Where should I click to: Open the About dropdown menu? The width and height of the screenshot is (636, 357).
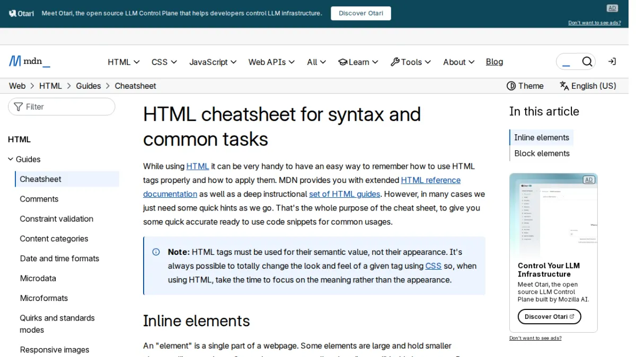click(x=459, y=62)
